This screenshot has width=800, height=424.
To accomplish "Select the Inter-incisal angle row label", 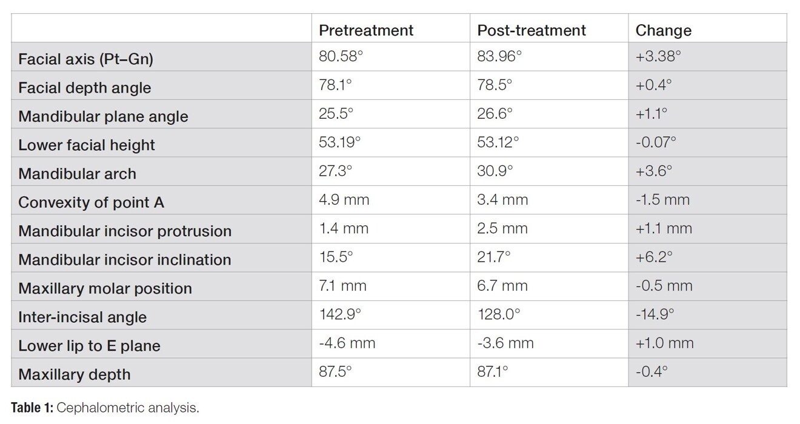I will coord(82,317).
